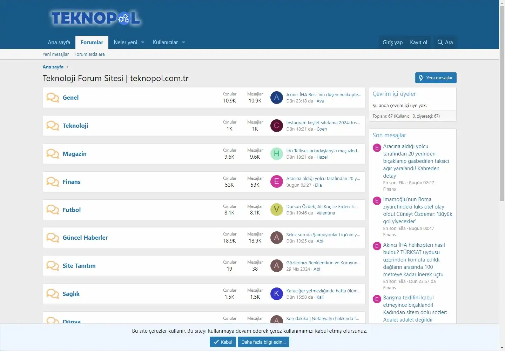Click the page vertical scrollbar
The image size is (505, 351).
pos(502,104)
